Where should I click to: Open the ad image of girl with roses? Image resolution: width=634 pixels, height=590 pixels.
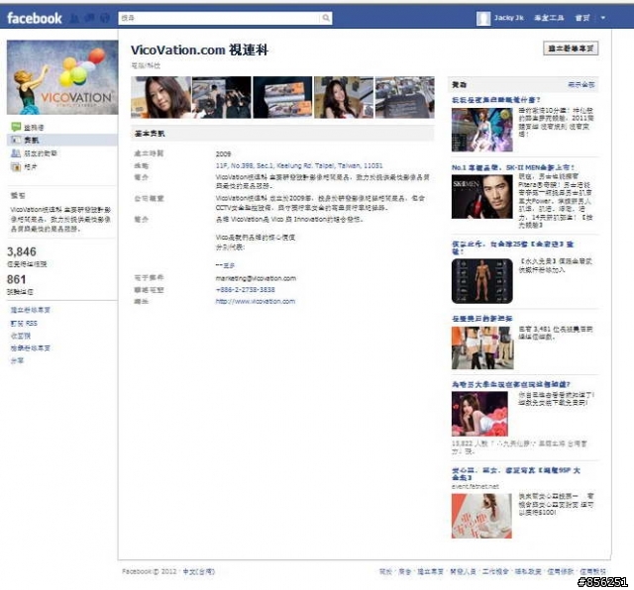tap(479, 414)
